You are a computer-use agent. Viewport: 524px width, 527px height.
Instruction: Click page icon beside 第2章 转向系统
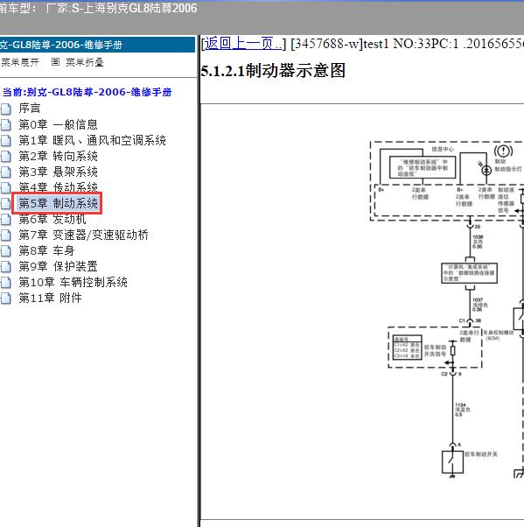pyautogui.click(x=6, y=157)
